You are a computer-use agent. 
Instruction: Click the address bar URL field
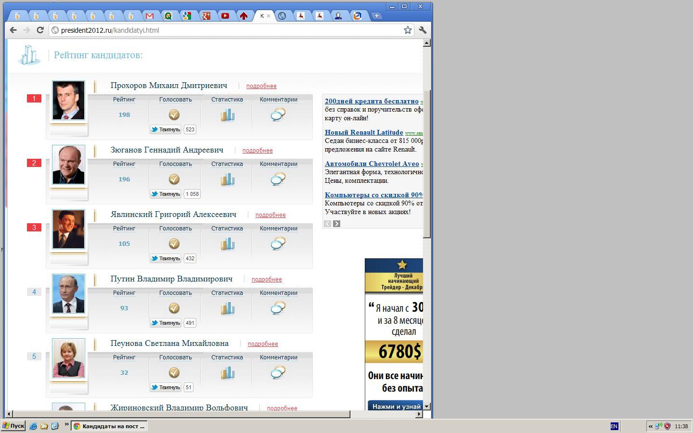point(226,30)
